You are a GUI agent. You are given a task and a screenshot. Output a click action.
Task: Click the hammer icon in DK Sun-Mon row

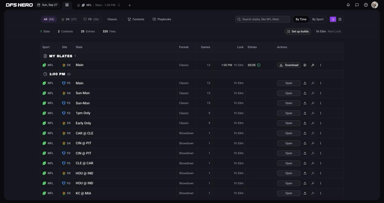[313, 93]
